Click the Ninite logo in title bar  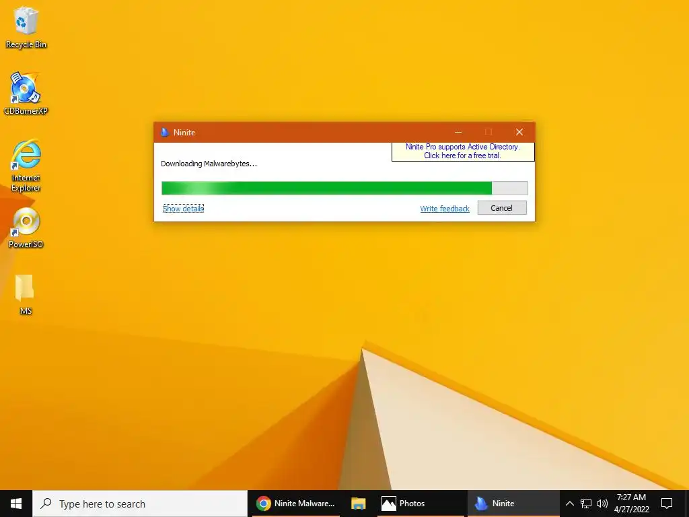165,133
